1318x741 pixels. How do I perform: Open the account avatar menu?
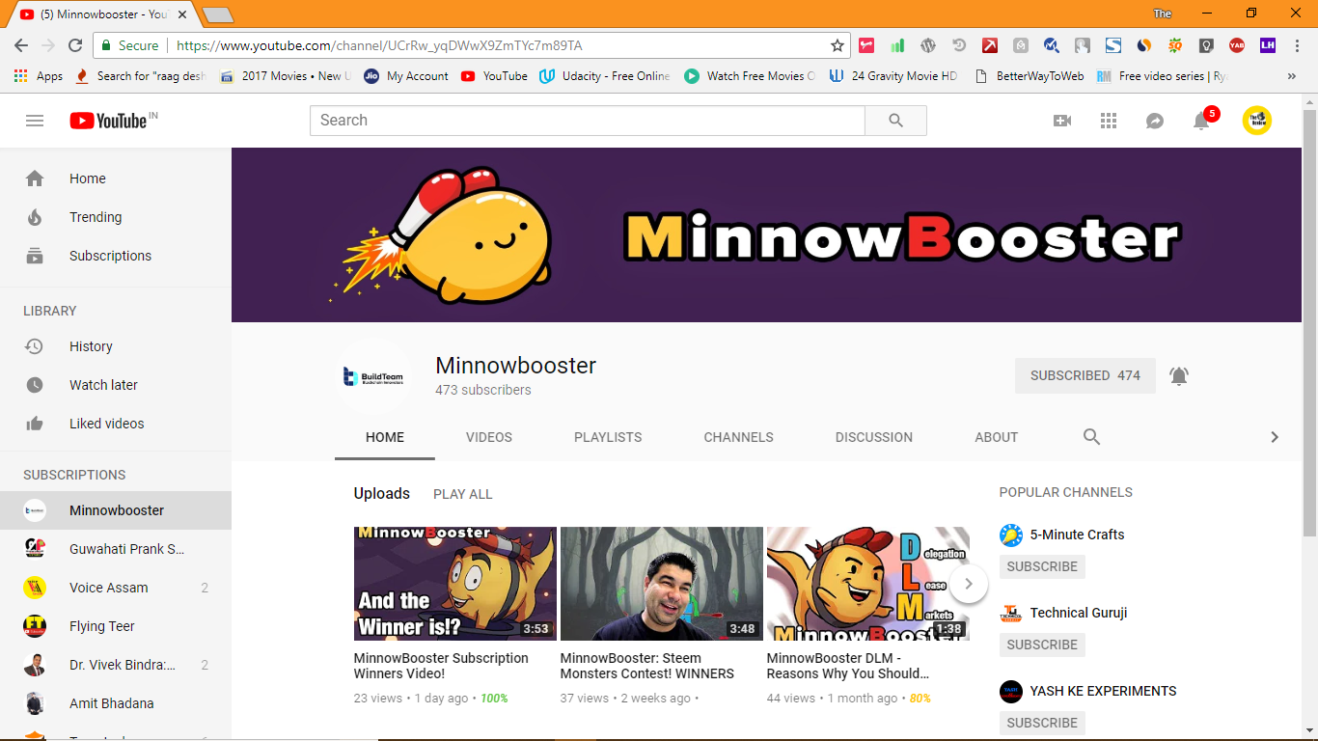tap(1256, 121)
